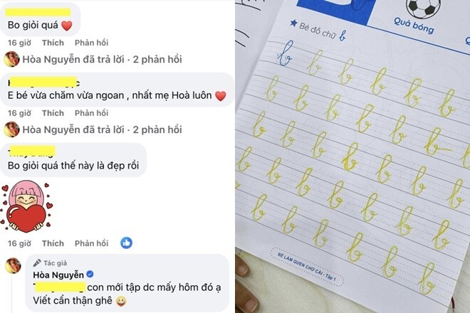Screen dimensions: 470x313
Task: Expand second 'Hòa Nguyễn đã trả lời · 2 phản hồi'
Action: [x=103, y=129]
